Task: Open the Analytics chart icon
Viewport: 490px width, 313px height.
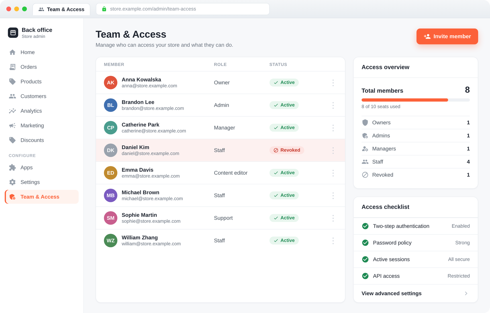Action: tap(13, 111)
